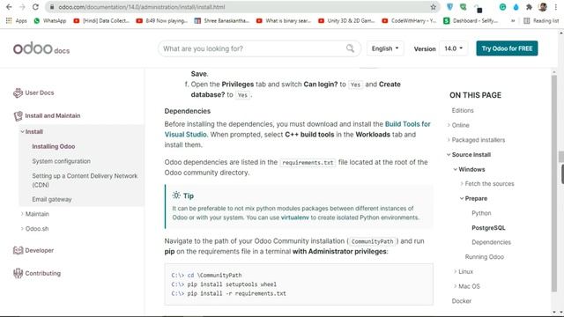Open the Dashboard - Sellfy bookmark
This screenshot has height=317, width=564.
click(x=471, y=21)
